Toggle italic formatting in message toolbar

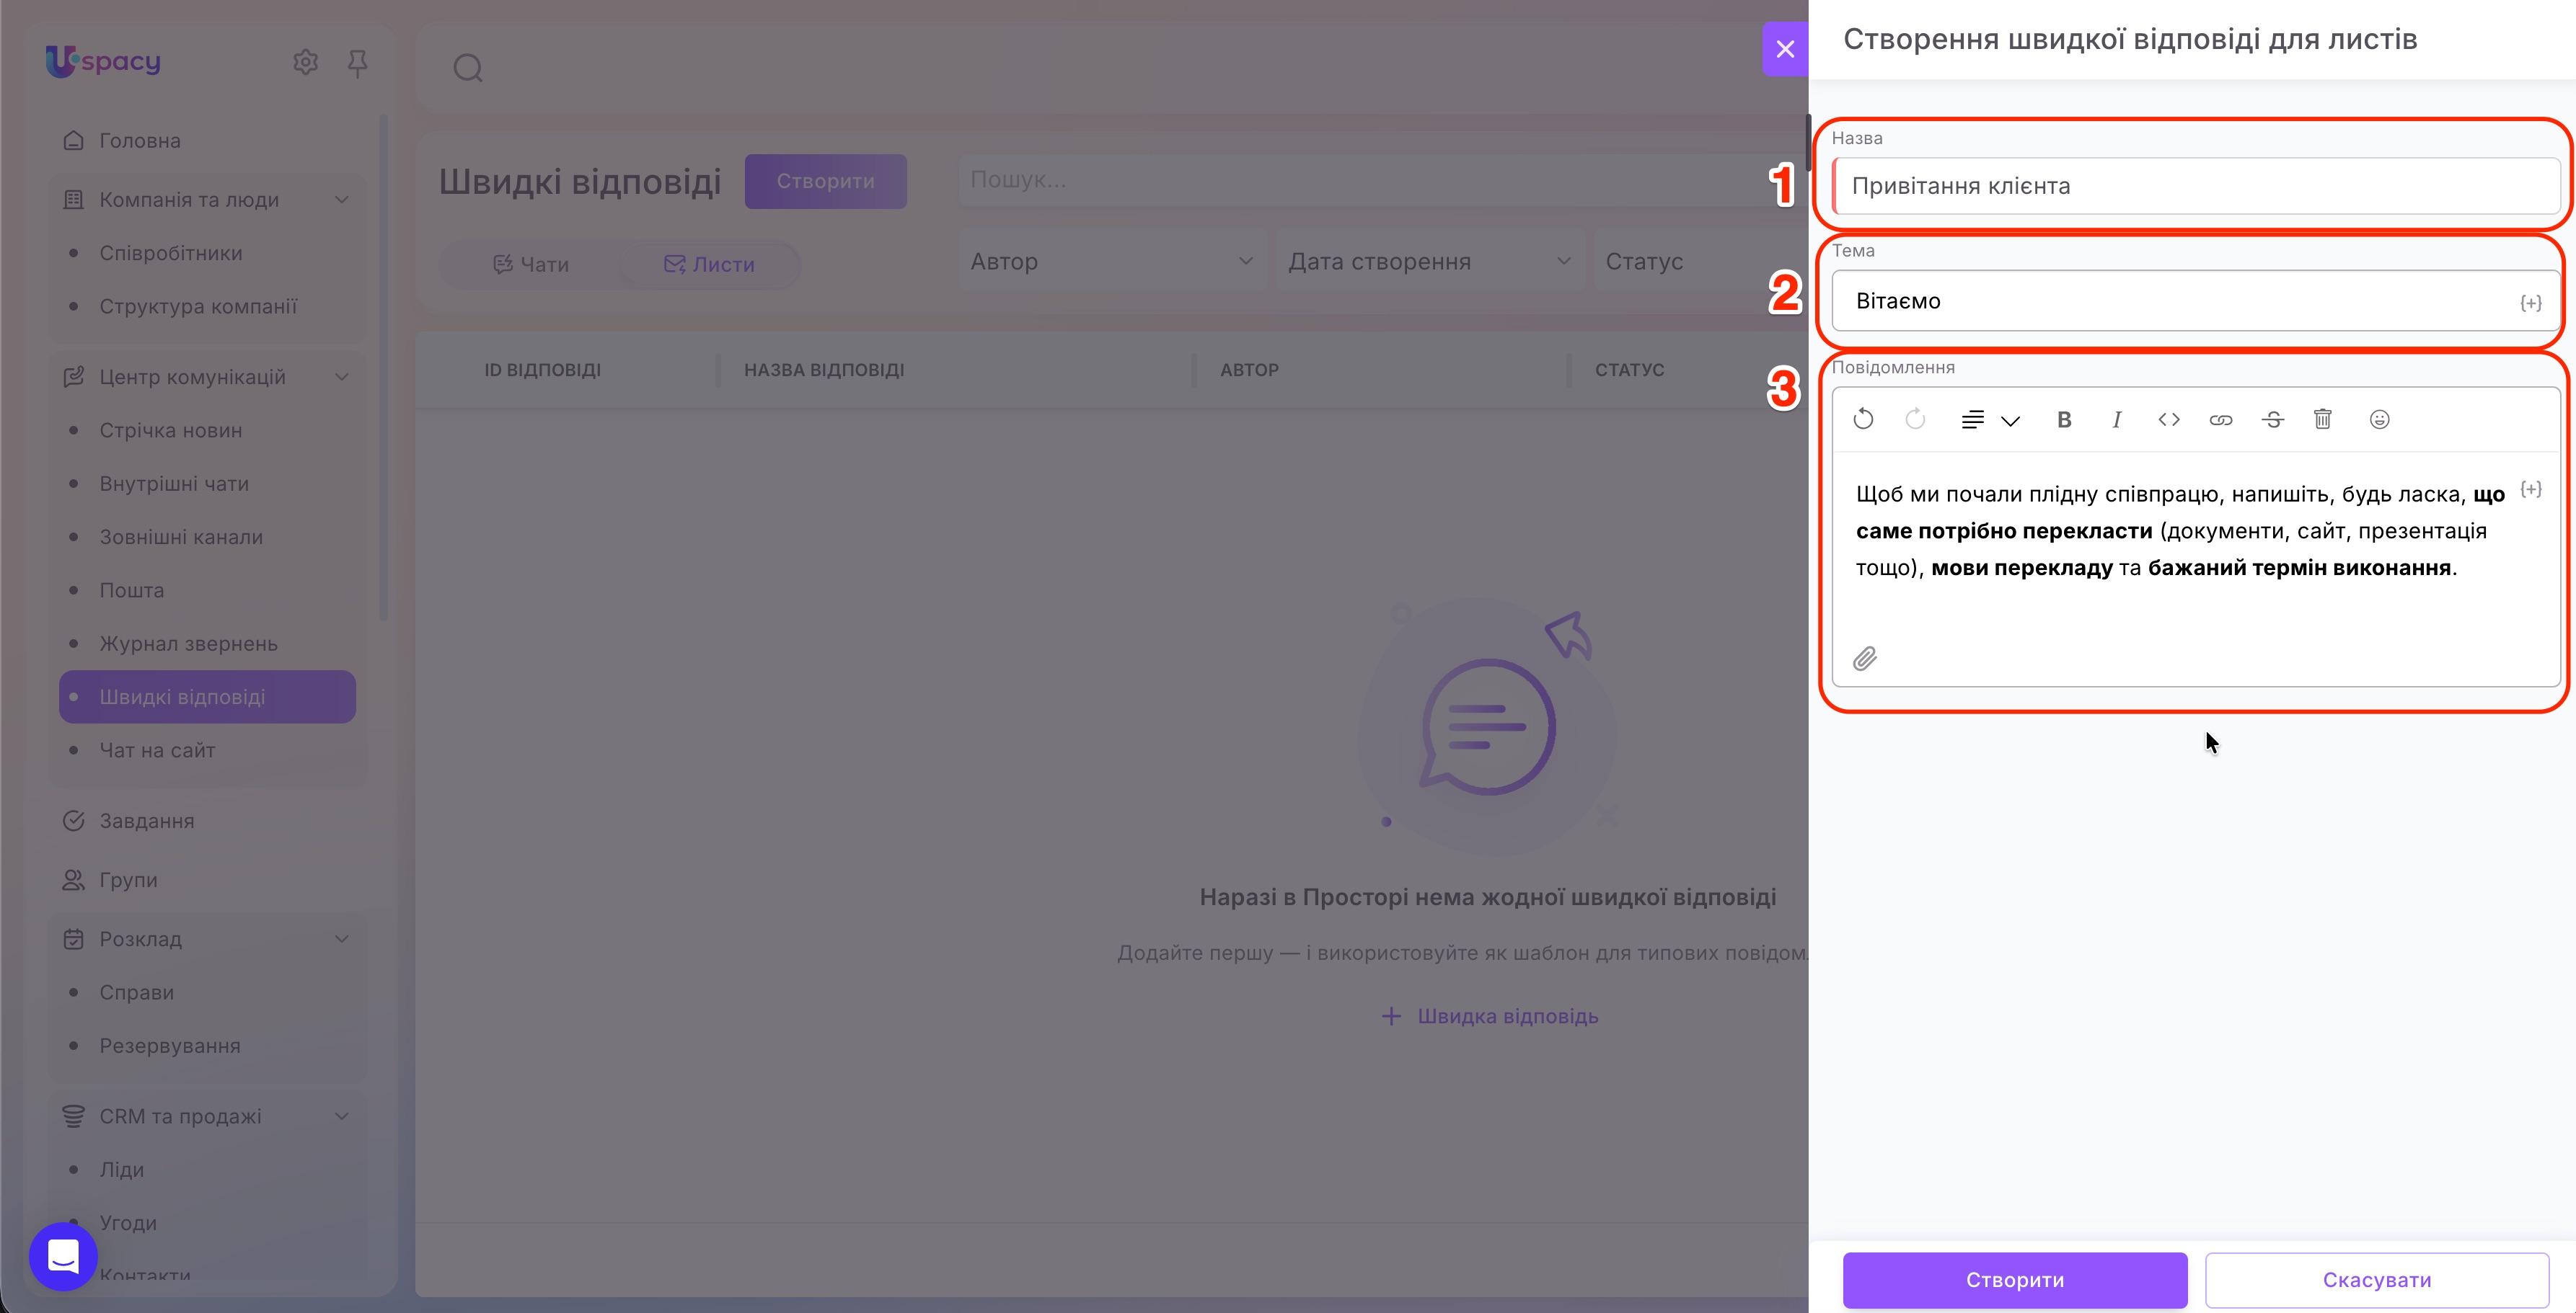coord(2116,419)
